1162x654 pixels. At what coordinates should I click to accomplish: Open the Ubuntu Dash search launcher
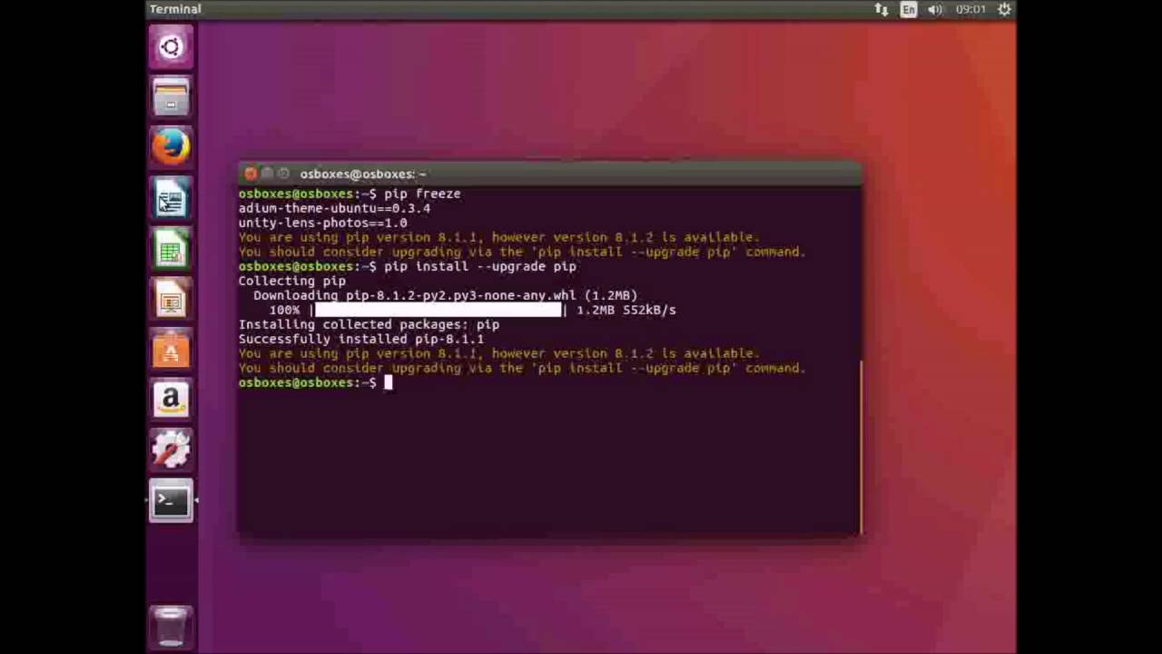pyautogui.click(x=171, y=47)
